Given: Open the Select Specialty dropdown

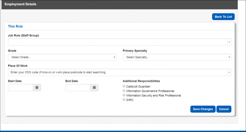Looking at the screenshot, I should click(x=177, y=57).
